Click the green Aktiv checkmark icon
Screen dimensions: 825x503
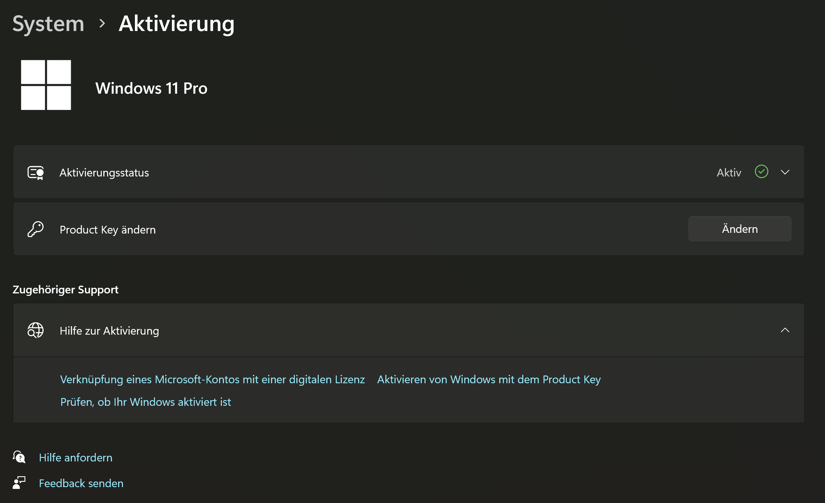tap(761, 172)
